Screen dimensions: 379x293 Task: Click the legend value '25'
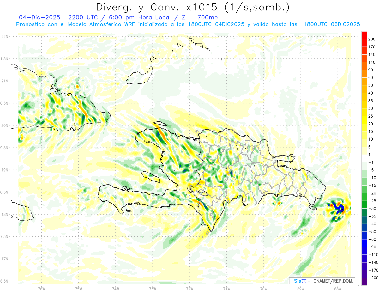(x=371, y=116)
